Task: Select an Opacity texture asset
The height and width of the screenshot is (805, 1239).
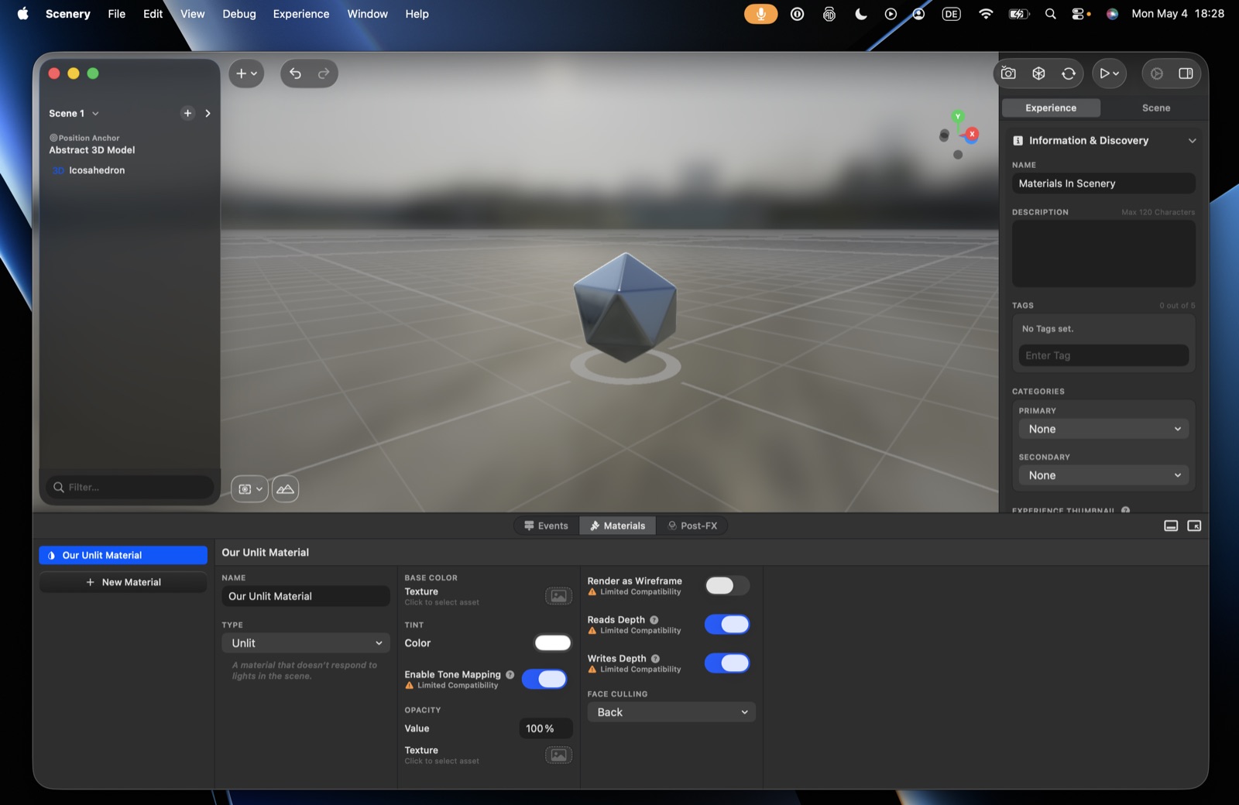Action: pos(558,755)
